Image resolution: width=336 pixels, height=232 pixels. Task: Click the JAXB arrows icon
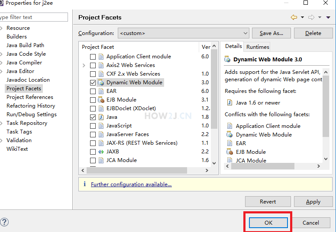[101, 152]
